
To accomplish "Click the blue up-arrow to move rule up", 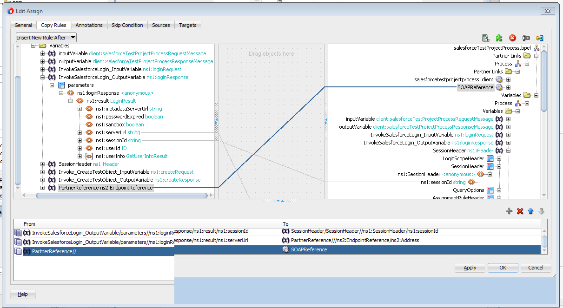I will click(530, 211).
